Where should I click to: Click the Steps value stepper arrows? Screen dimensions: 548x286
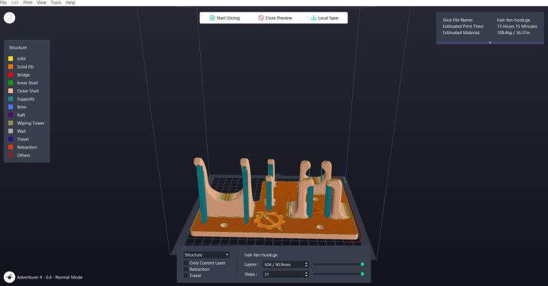pos(306,274)
